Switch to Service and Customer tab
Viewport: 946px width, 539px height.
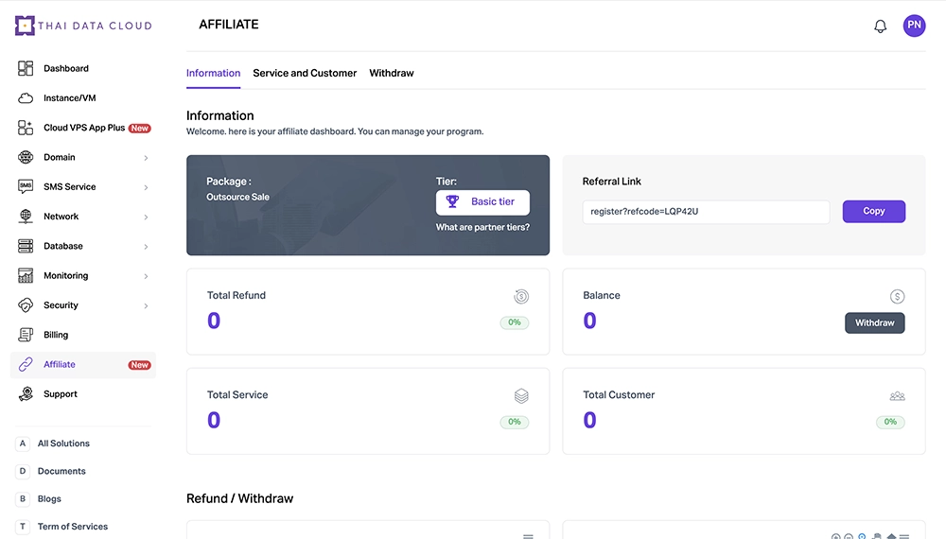pos(305,73)
